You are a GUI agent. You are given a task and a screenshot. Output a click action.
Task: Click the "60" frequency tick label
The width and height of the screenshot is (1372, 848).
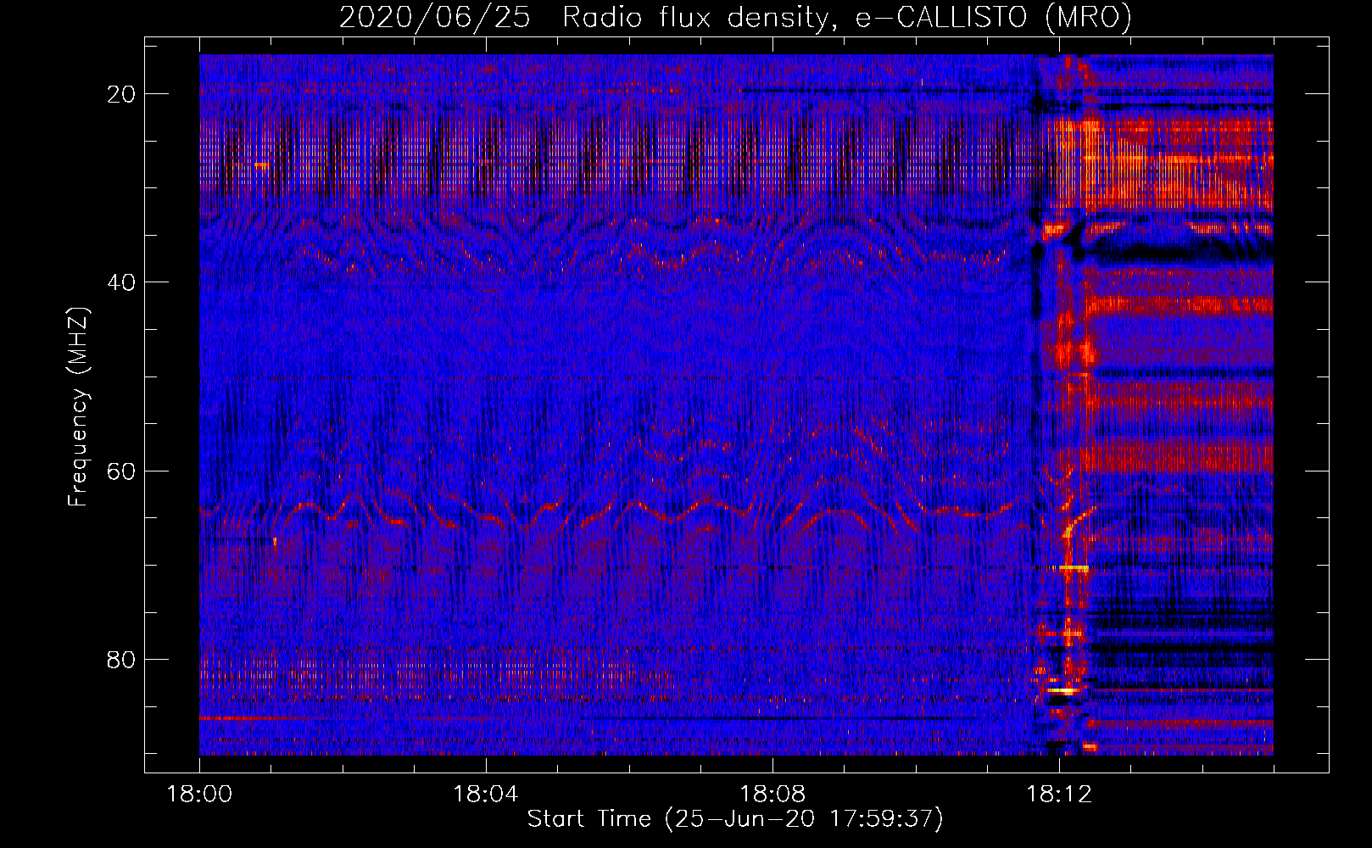point(122,471)
